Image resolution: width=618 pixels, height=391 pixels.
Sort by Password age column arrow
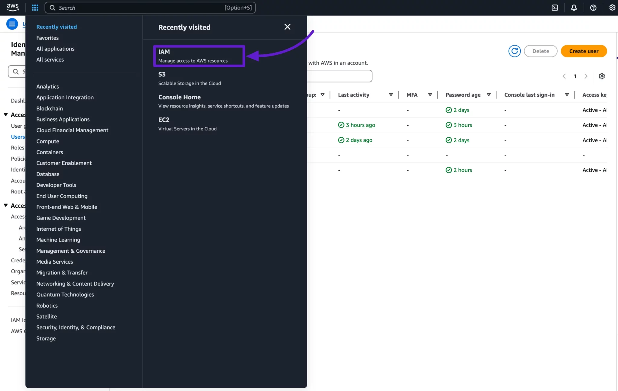click(489, 95)
